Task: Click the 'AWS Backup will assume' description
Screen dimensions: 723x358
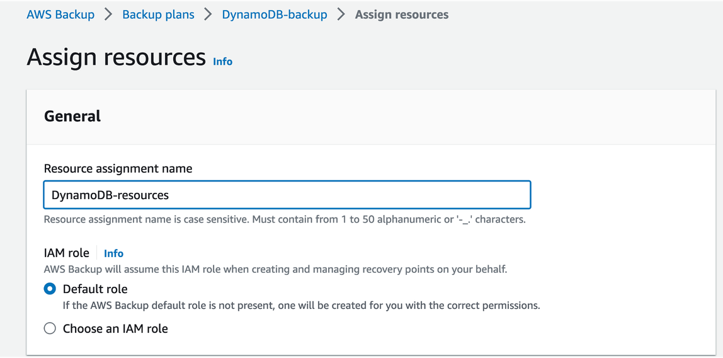Action: pyautogui.click(x=275, y=269)
